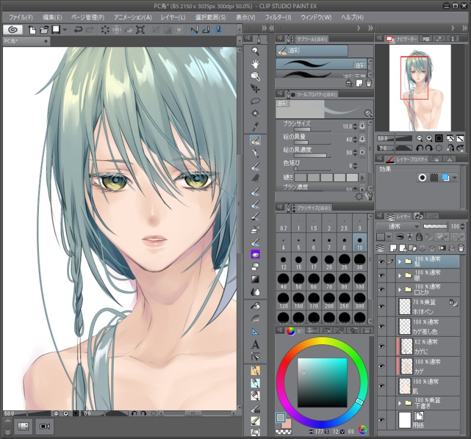Select the Eraser tool

tap(255, 267)
